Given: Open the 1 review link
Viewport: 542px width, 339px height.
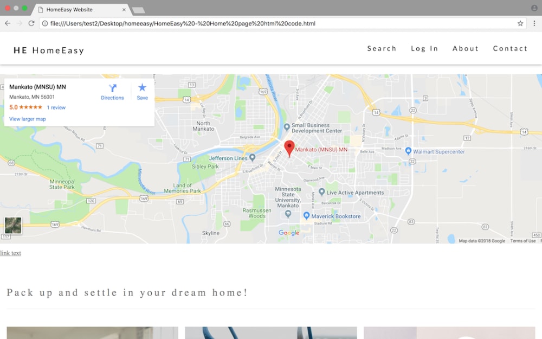Looking at the screenshot, I should click(x=56, y=107).
